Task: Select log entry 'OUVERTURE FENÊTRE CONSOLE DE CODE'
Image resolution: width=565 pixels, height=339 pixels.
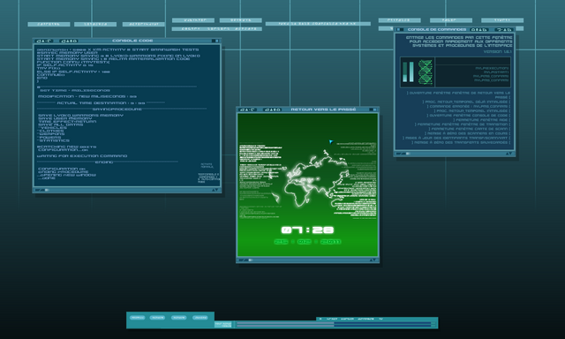Action: click(x=469, y=116)
